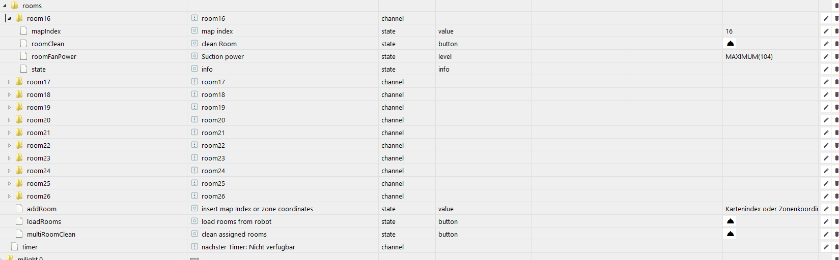Click the pencil icon in the room20 row
This screenshot has width=839, height=260.
pos(826,120)
